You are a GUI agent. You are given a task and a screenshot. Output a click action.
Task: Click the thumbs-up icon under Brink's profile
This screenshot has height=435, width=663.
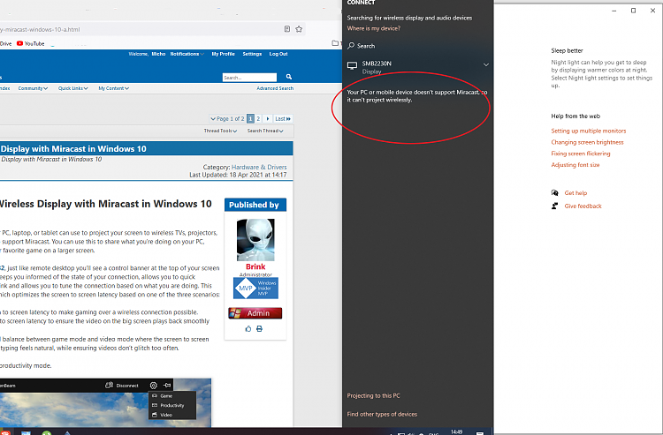(248, 328)
